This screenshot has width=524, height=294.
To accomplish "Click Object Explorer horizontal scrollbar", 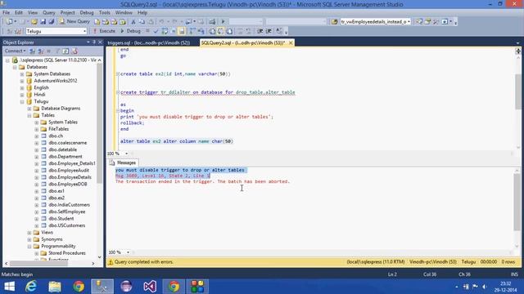I will point(38,263).
